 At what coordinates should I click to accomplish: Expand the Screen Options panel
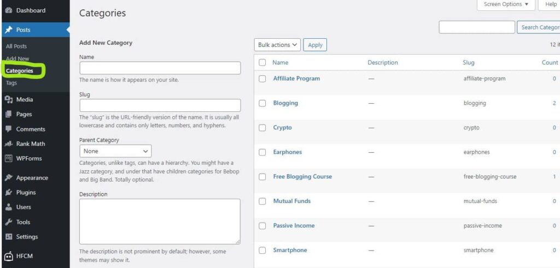point(506,4)
